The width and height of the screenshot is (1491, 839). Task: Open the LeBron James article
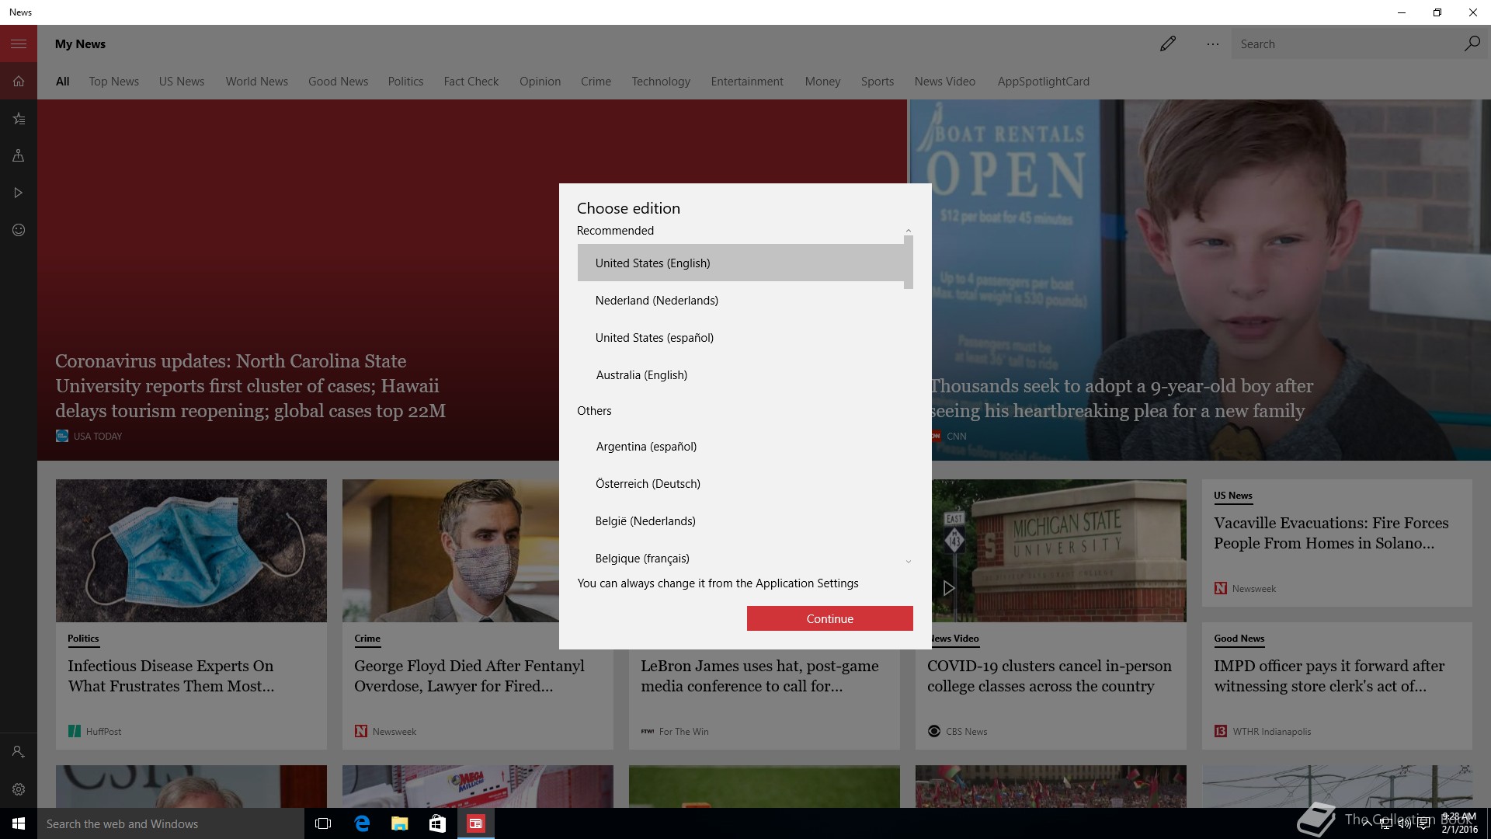[x=759, y=676]
